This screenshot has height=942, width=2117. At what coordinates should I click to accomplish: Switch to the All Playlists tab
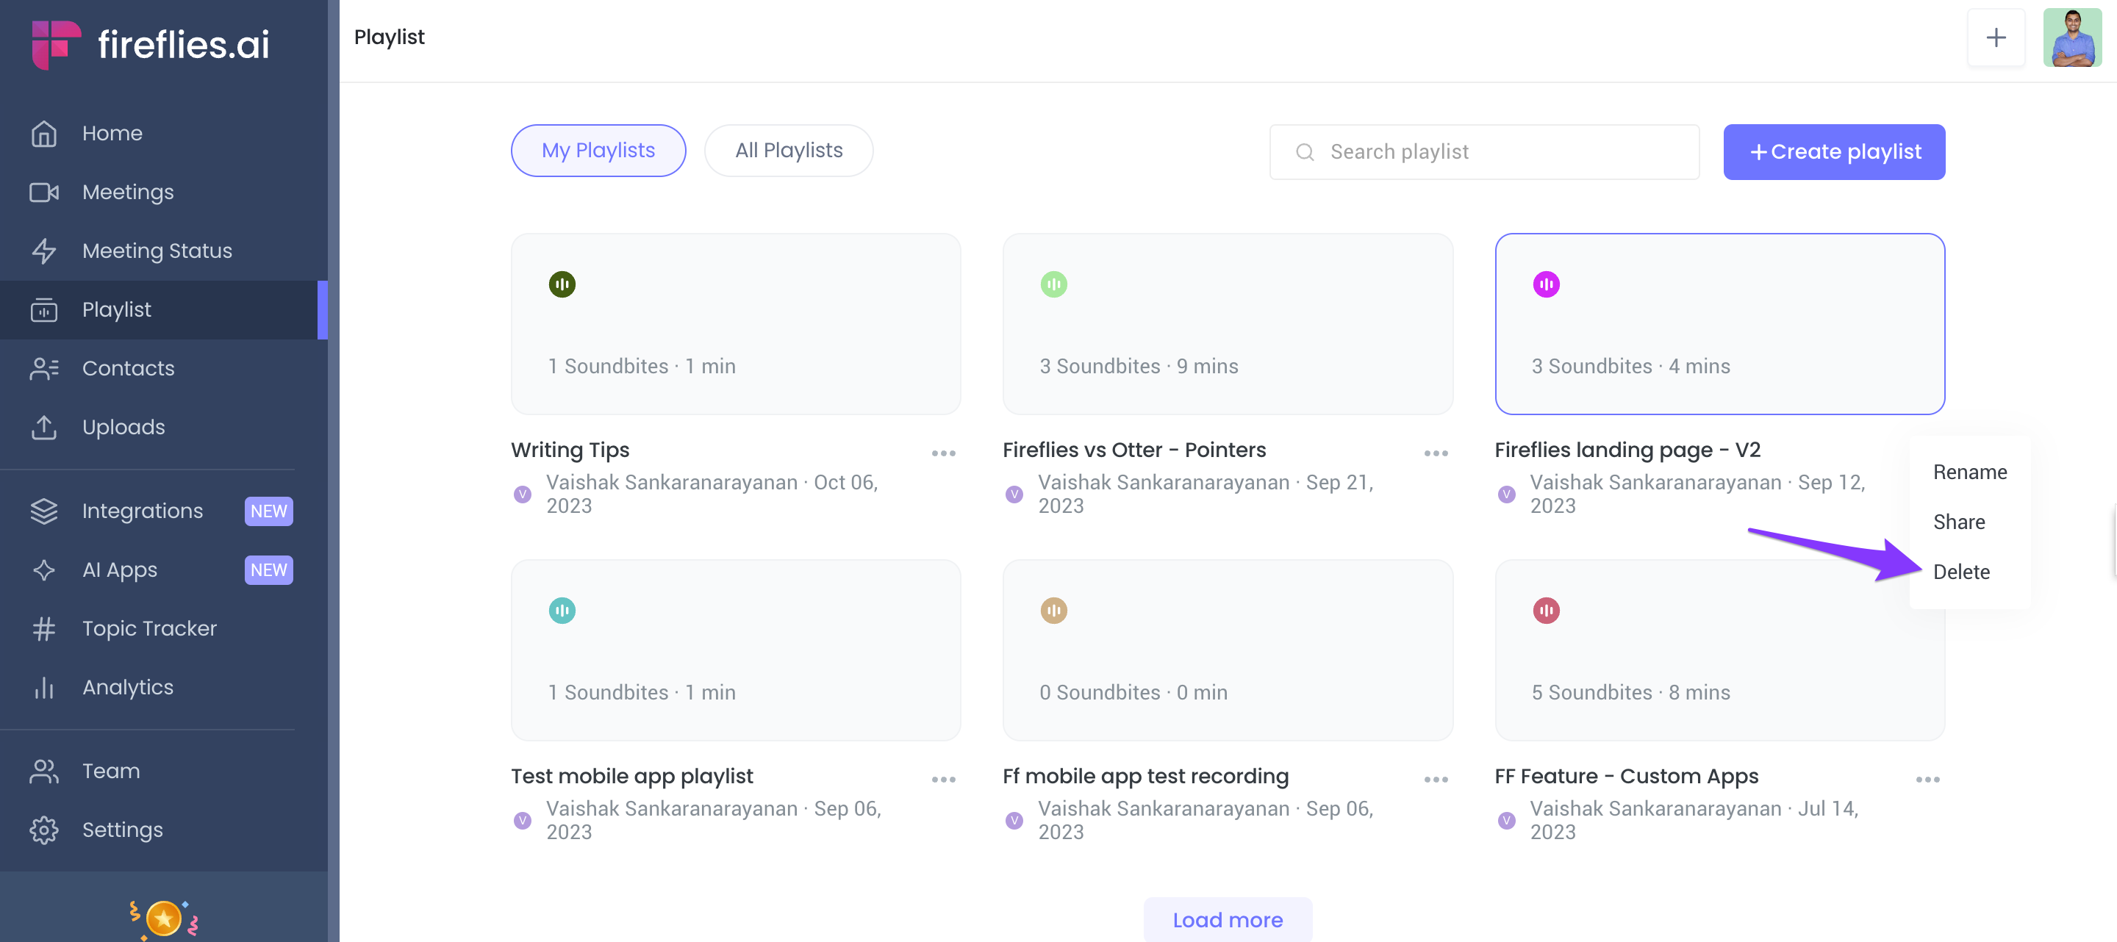(x=789, y=151)
